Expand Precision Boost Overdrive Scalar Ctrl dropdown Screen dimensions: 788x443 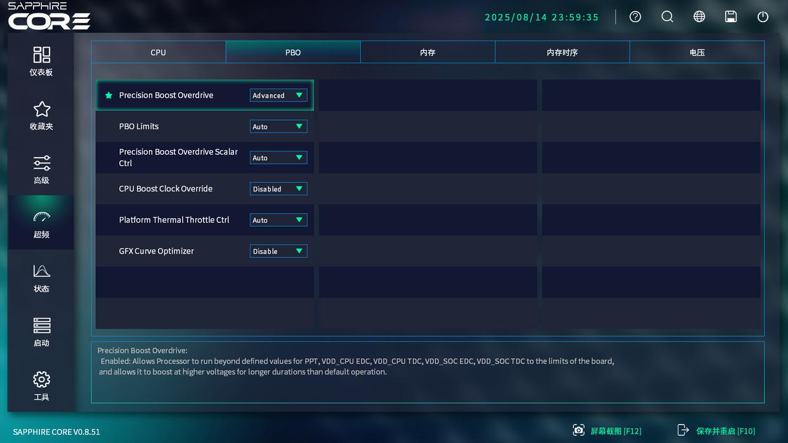[279, 157]
